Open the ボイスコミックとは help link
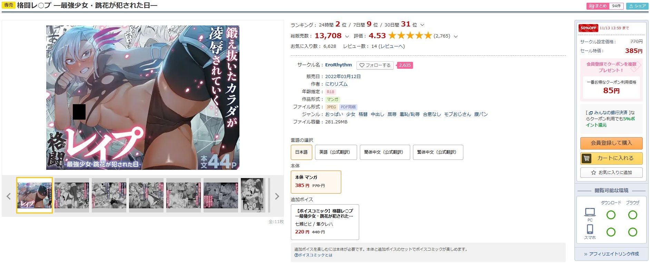 pyautogui.click(x=313, y=255)
